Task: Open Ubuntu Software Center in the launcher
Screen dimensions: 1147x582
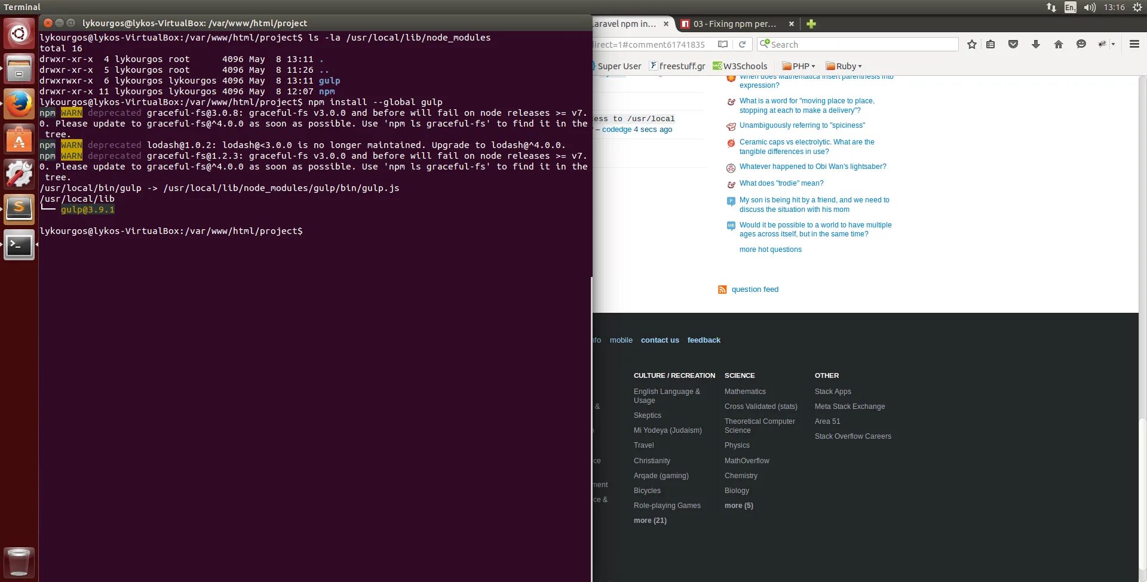Action: click(19, 138)
